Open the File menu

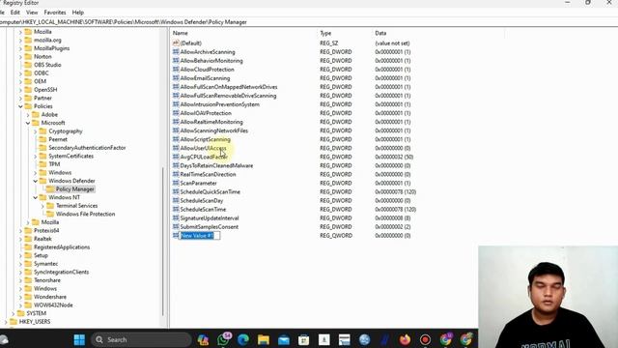(x=2, y=13)
